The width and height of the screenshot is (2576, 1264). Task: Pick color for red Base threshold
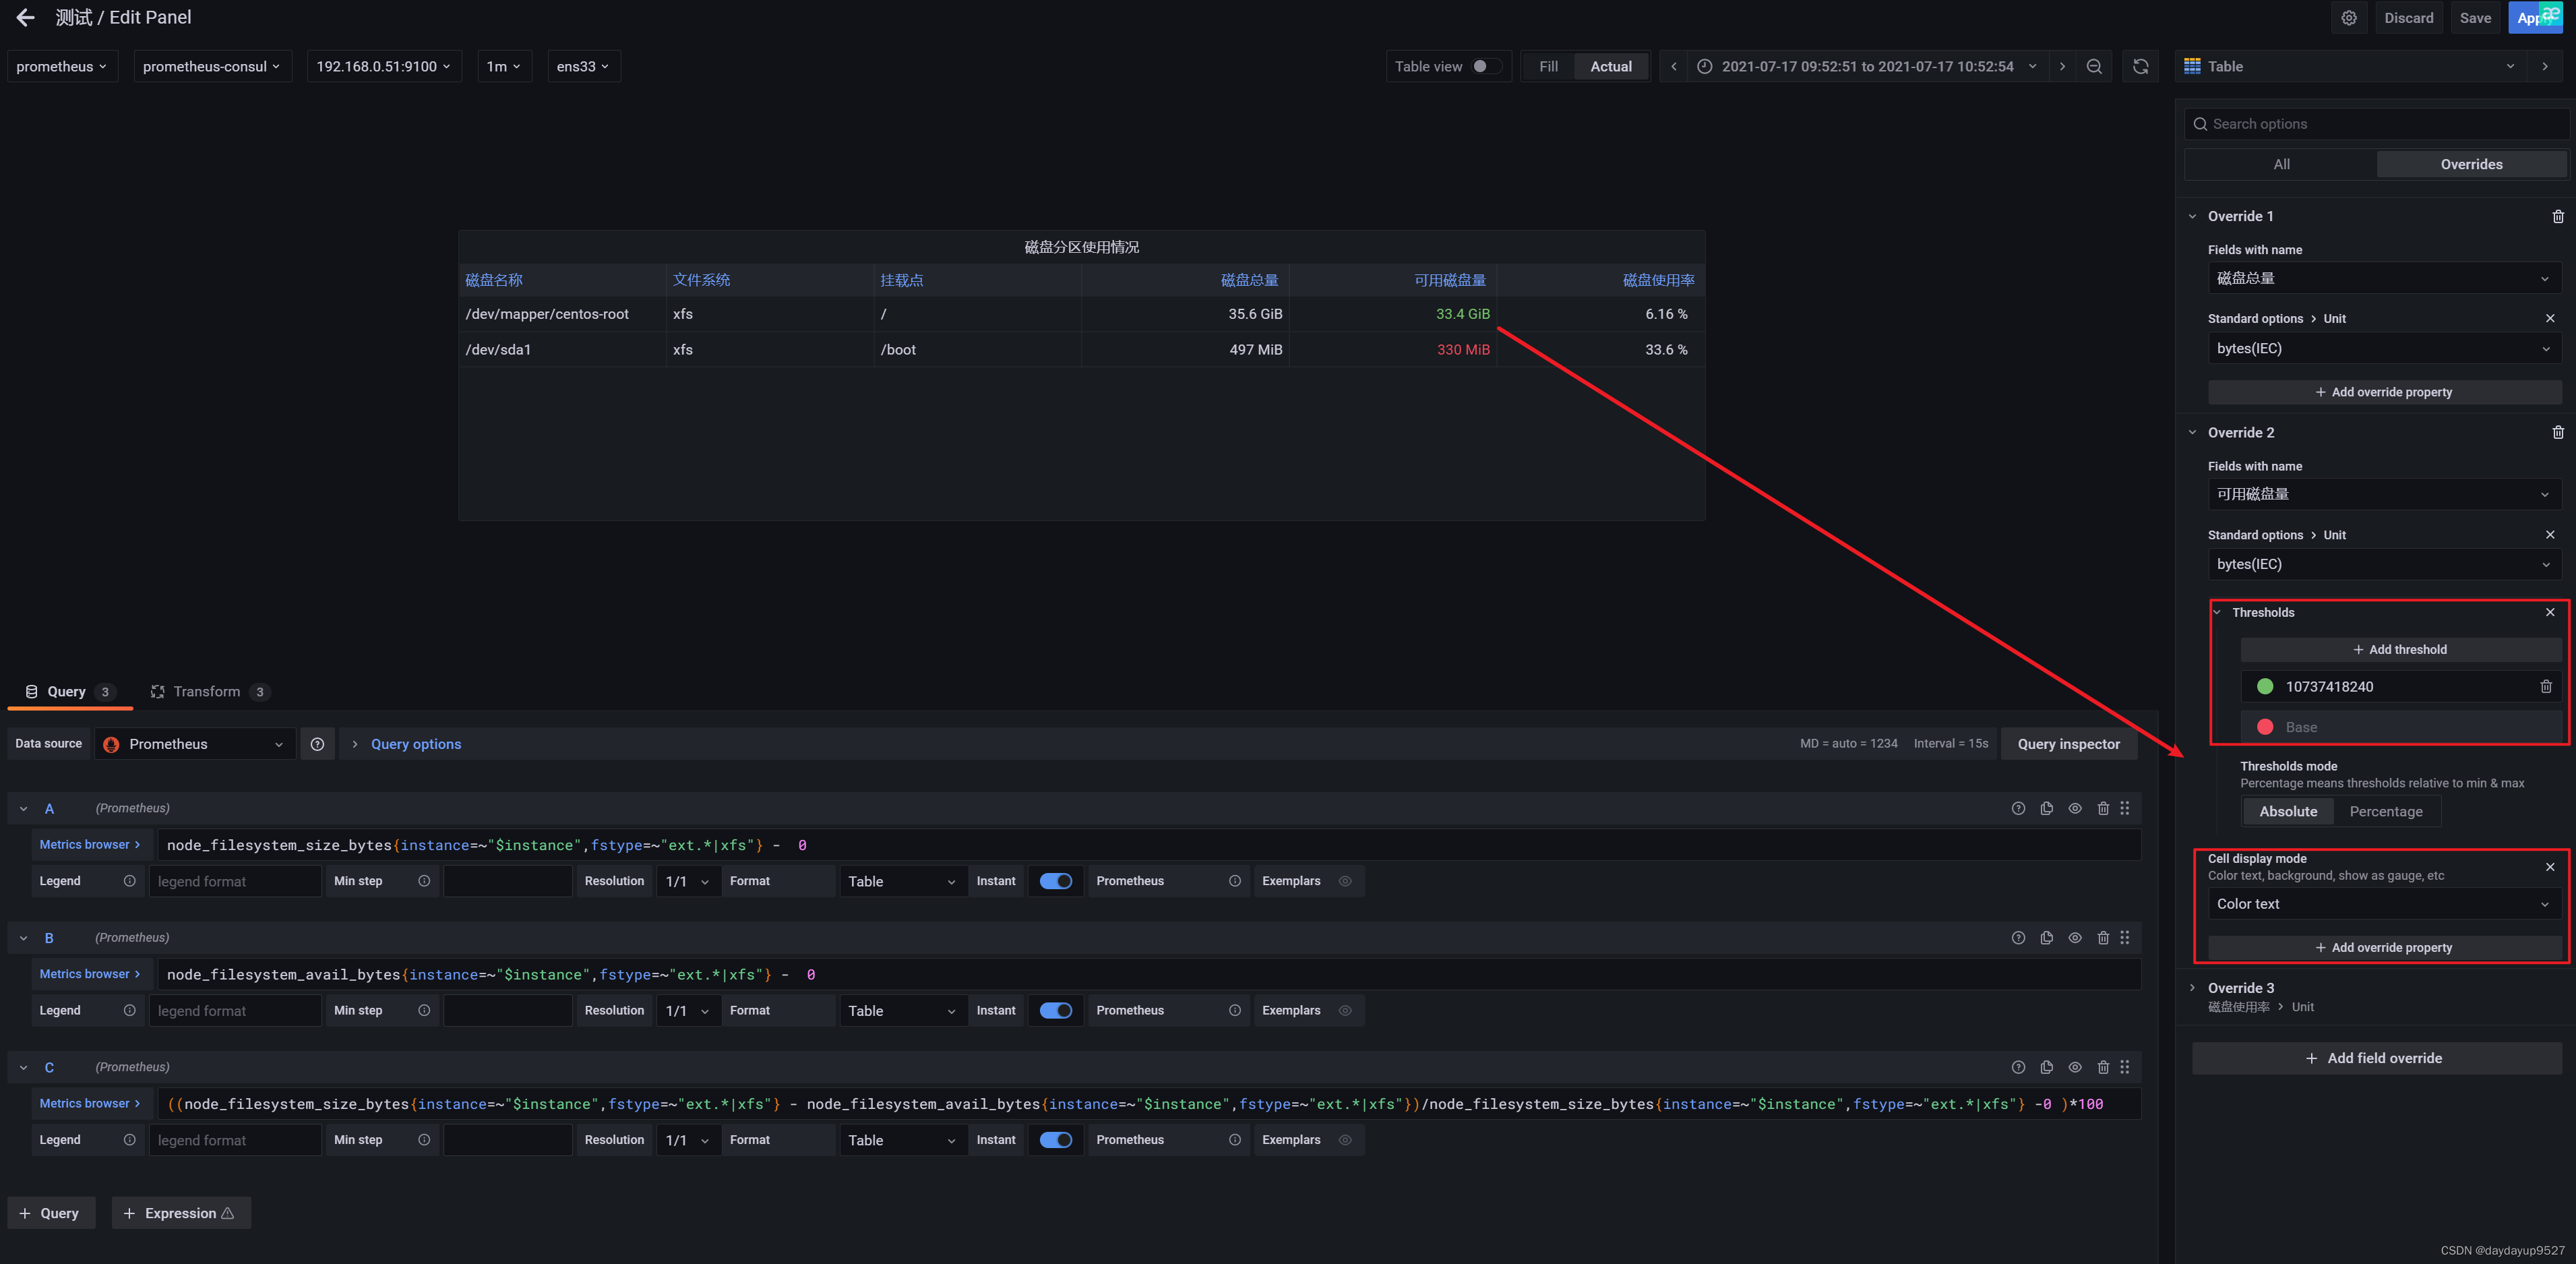(2265, 727)
